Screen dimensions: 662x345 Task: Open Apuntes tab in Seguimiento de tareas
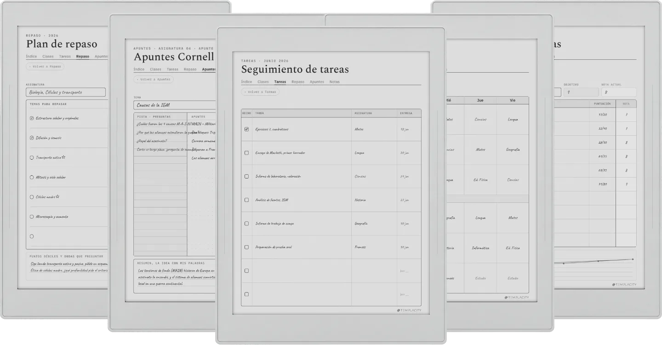point(317,82)
